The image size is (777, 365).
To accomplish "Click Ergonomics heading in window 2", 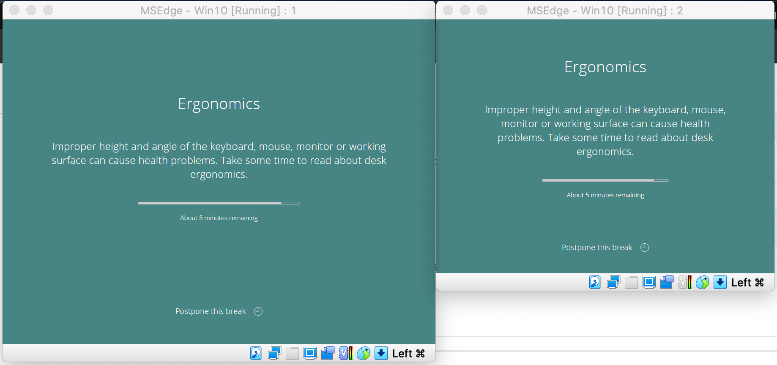I will (605, 67).
